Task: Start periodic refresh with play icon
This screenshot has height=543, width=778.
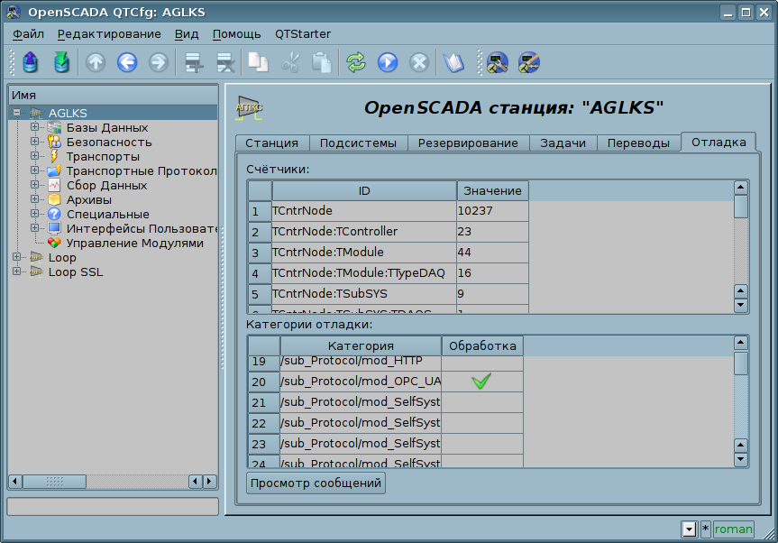Action: click(x=388, y=63)
